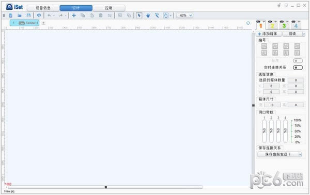The height and width of the screenshot is (195, 310).
Task: Click the new file icon in toolbar
Action: click(11, 15)
